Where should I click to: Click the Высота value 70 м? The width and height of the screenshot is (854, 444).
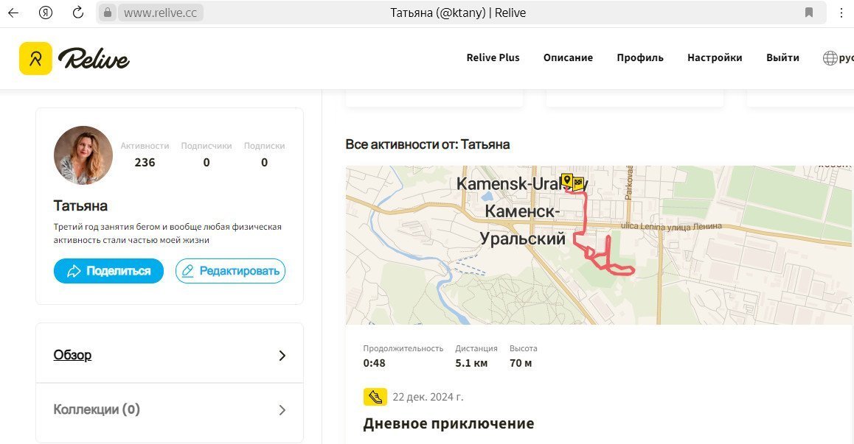(x=521, y=363)
